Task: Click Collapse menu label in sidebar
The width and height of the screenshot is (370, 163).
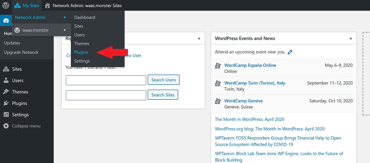Action: [26, 126]
